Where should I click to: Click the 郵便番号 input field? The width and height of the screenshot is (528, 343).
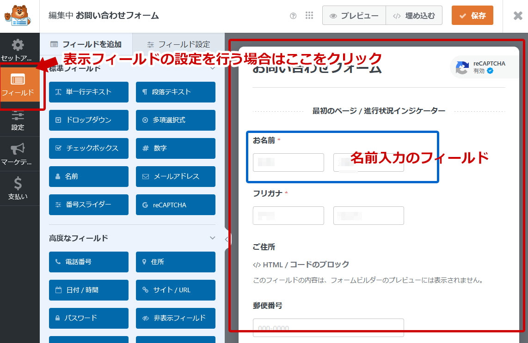(x=328, y=328)
